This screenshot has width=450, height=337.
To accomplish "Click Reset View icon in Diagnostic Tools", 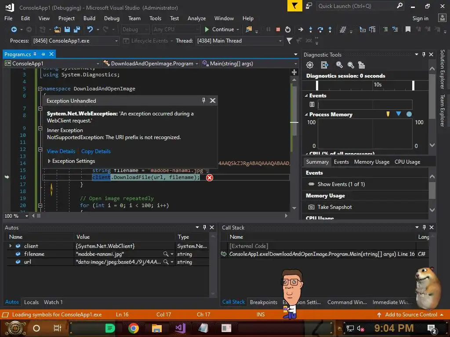I will click(362, 65).
